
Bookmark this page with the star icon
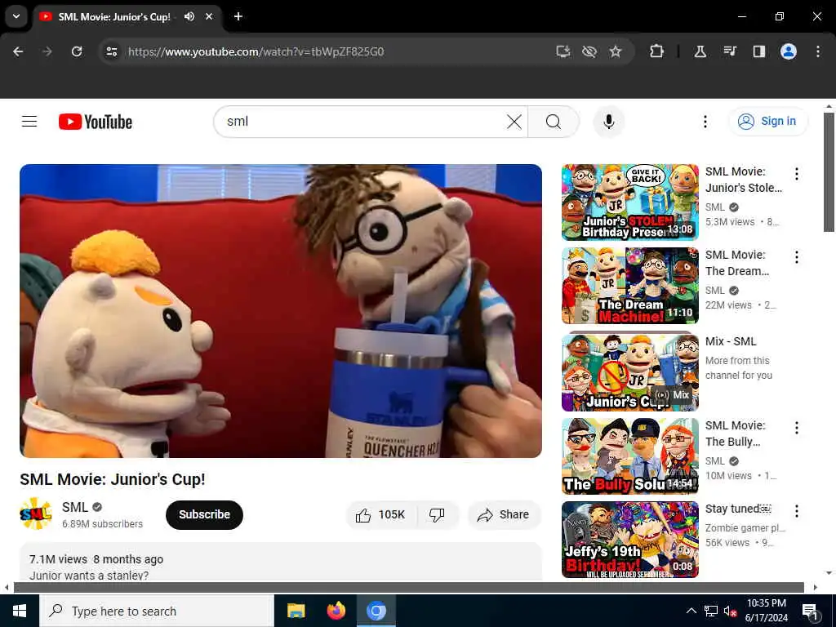tap(616, 51)
